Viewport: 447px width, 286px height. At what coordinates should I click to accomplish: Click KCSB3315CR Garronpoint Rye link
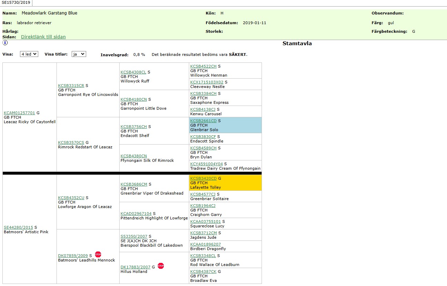(71, 86)
